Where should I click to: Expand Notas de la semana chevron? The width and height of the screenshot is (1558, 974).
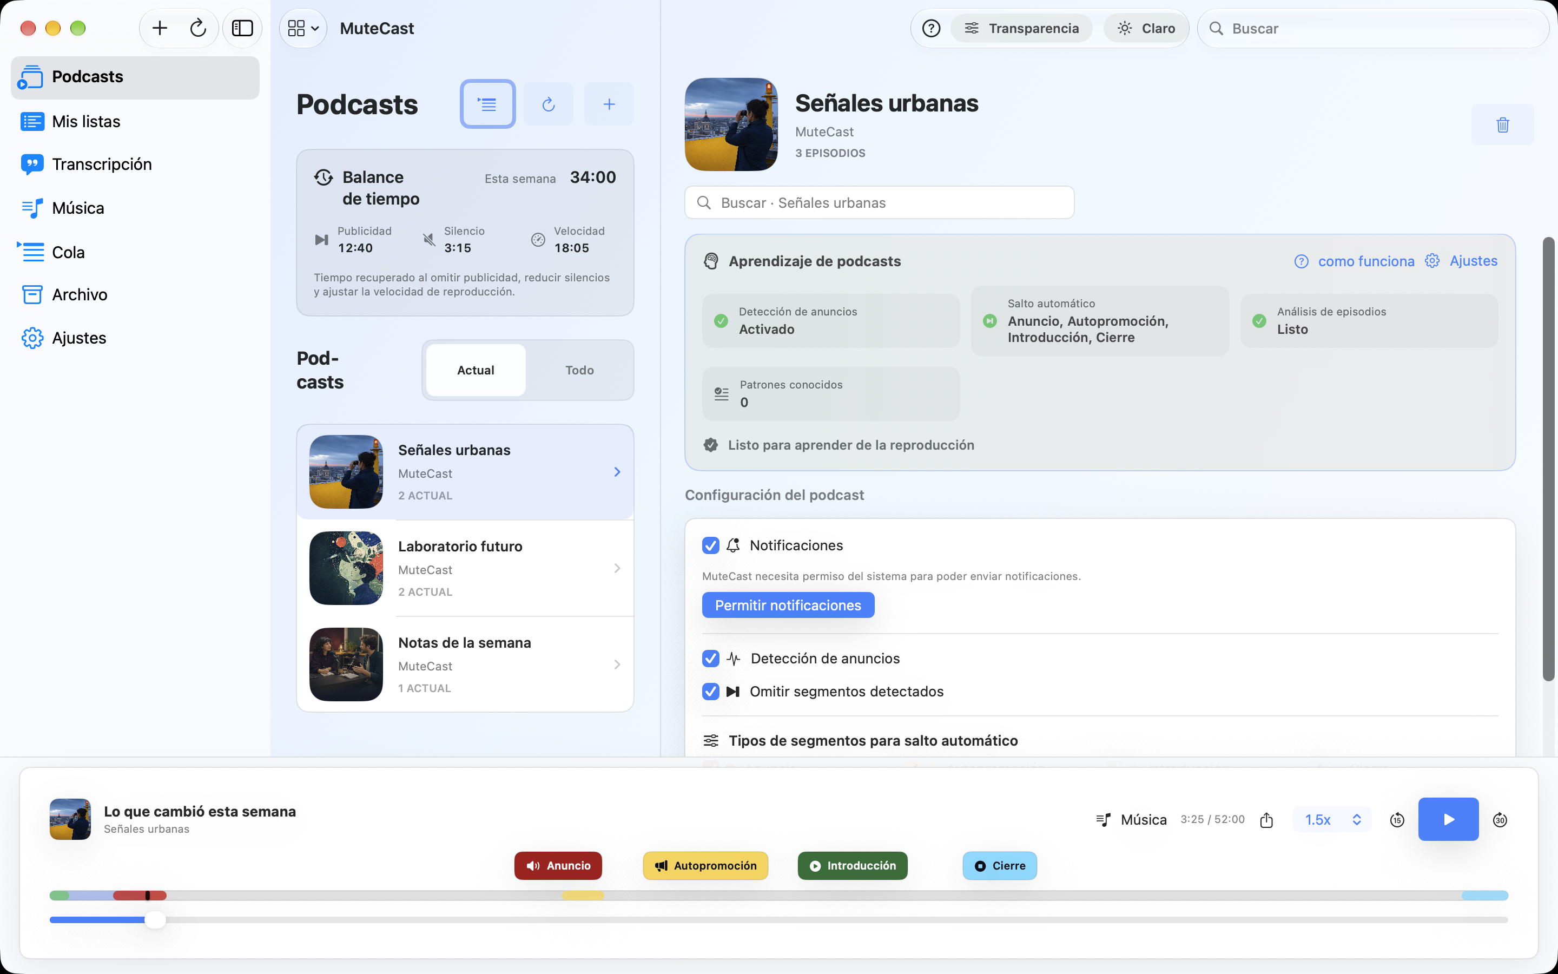tap(617, 665)
